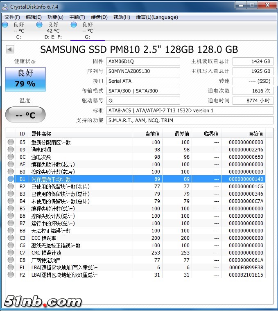
Task: Click status orb for F2 LBA read row
Action: (11, 275)
